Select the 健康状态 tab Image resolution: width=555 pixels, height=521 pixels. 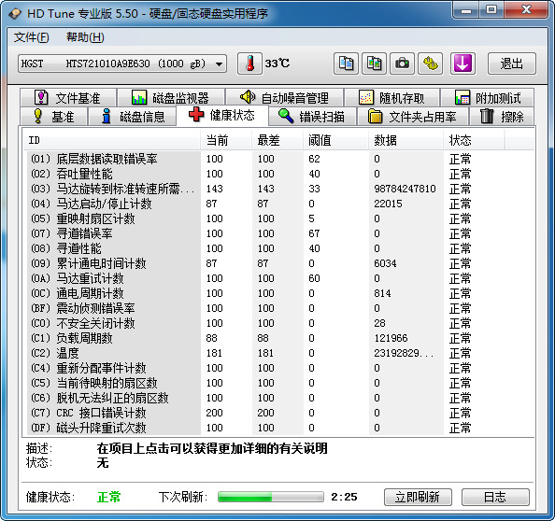222,115
